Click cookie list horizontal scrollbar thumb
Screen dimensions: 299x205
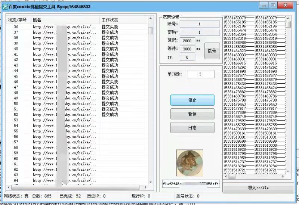pyautogui.click(x=232, y=176)
